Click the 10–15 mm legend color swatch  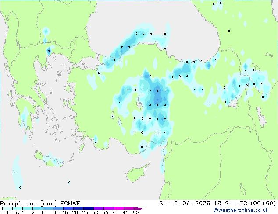click(x=58, y=208)
